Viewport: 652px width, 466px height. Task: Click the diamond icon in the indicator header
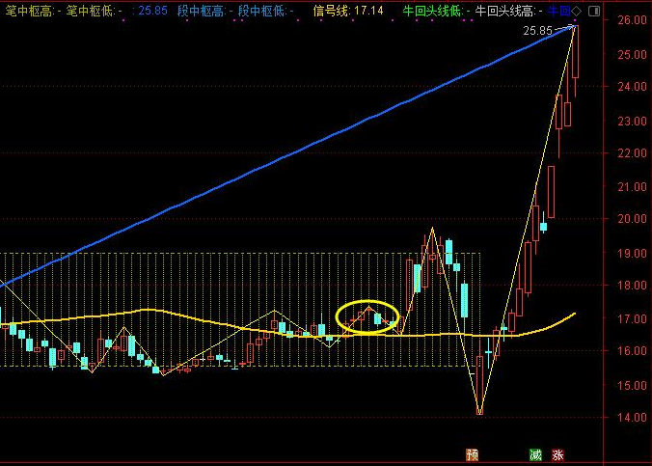[577, 11]
